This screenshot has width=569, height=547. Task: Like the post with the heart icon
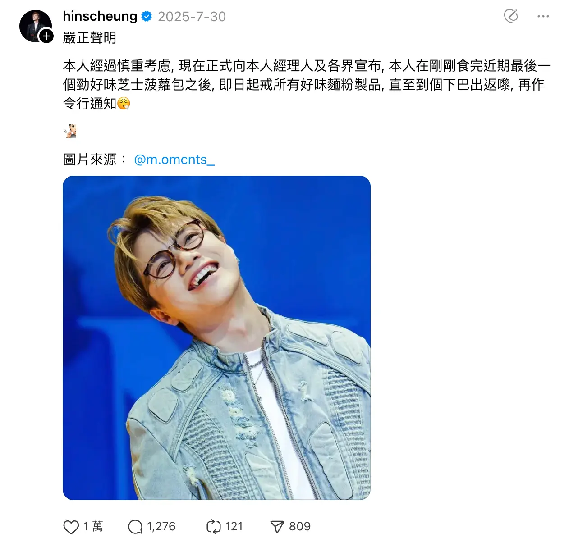click(71, 527)
